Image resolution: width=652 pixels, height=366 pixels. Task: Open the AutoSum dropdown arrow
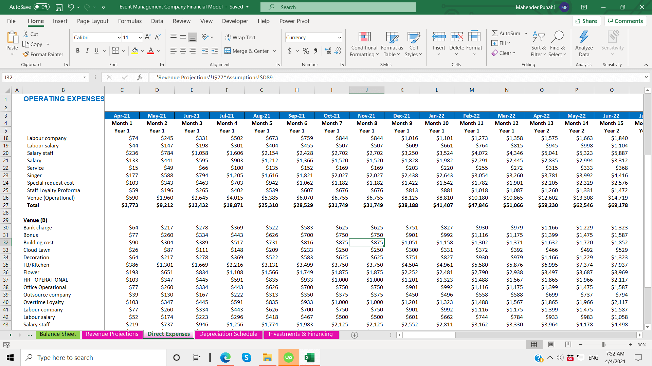[526, 33]
